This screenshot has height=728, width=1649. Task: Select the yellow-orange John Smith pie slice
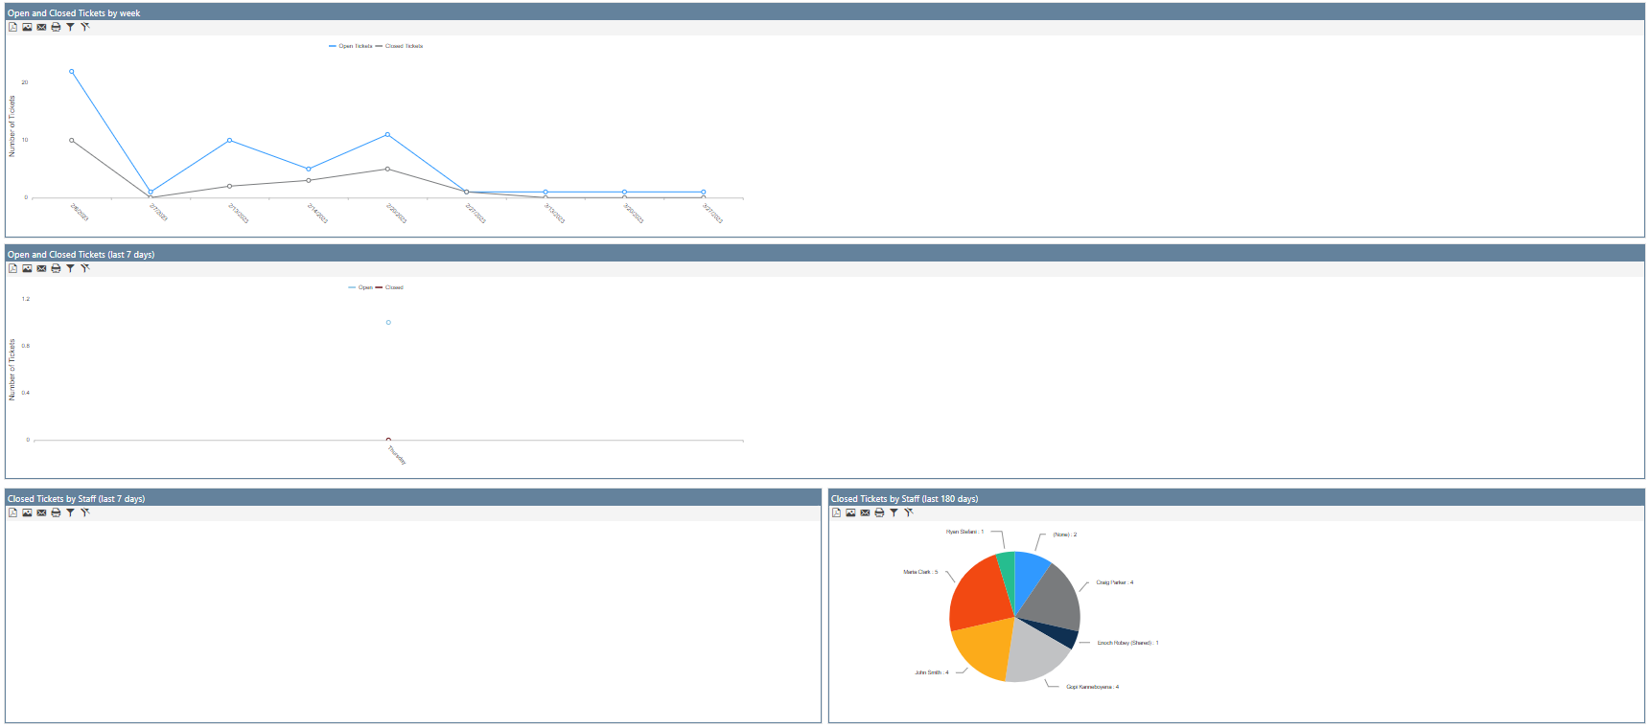pos(985,648)
